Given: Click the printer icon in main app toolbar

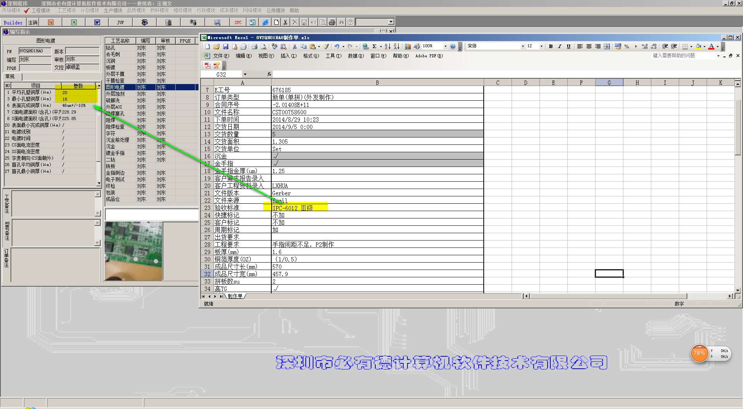Looking at the screenshot, I should pos(332,22).
